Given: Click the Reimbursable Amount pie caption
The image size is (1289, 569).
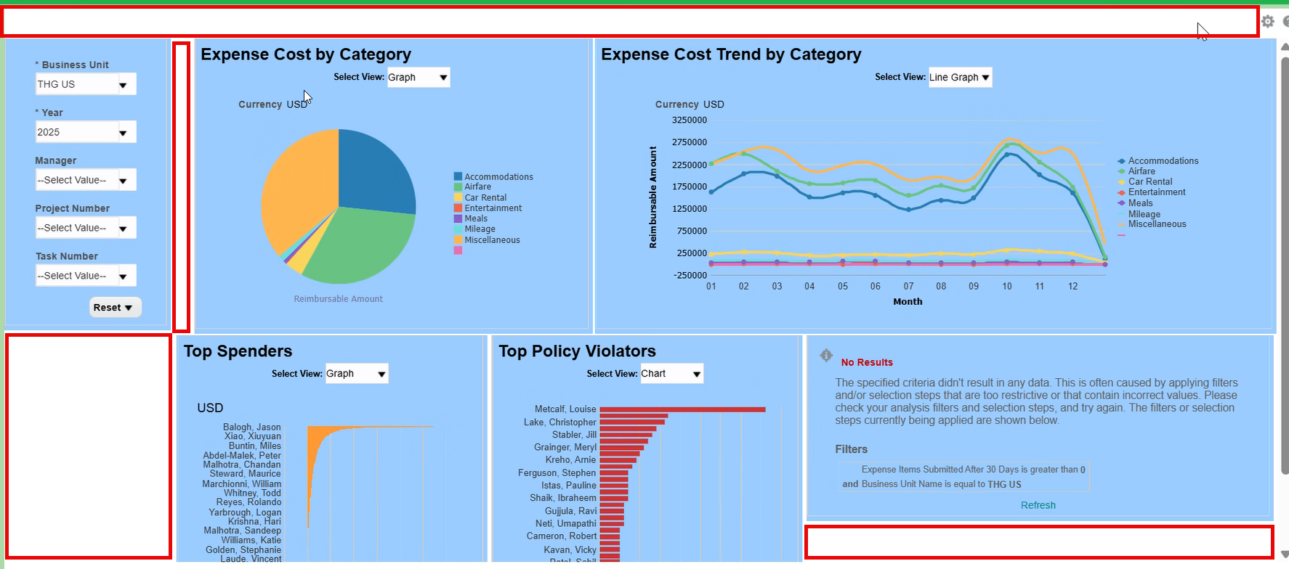Looking at the screenshot, I should point(338,299).
